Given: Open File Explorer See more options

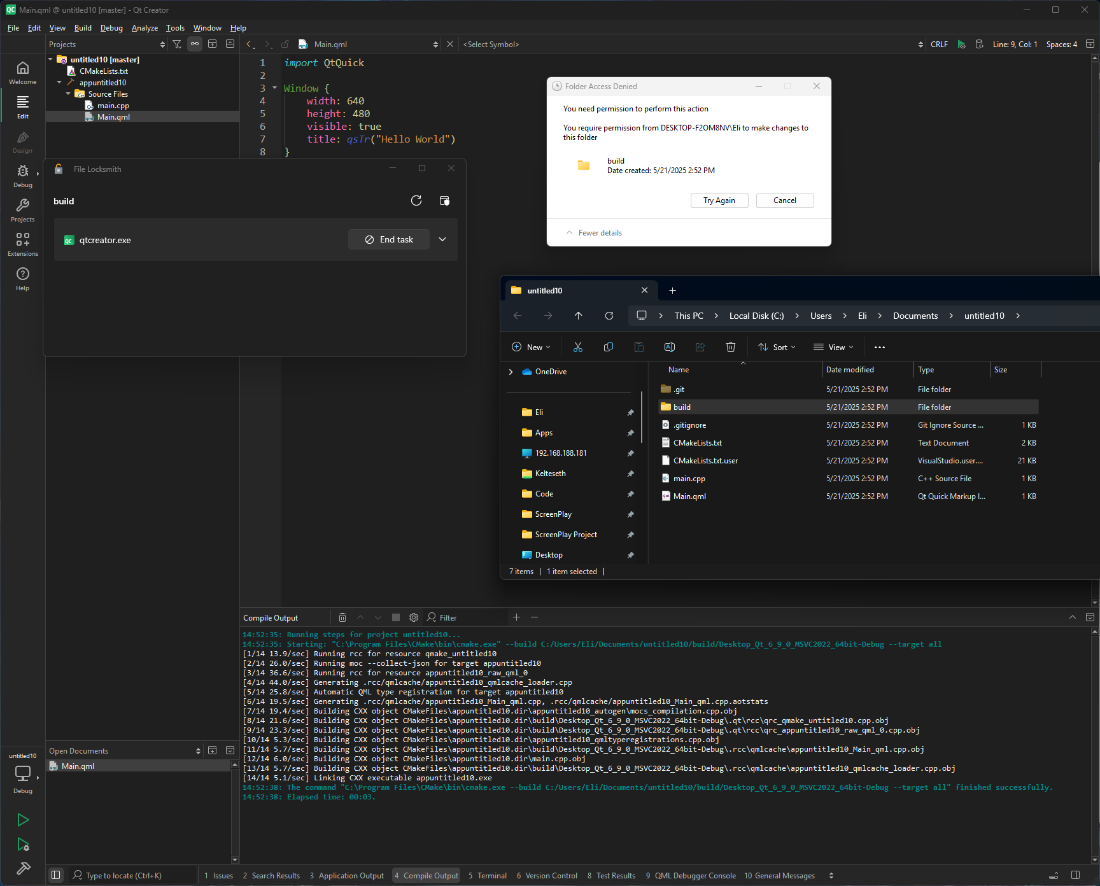Looking at the screenshot, I should [880, 347].
